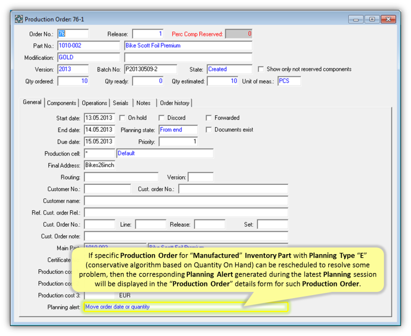Image resolution: width=411 pixels, height=336 pixels.
Task: Click the Release field at top
Action: (148, 34)
